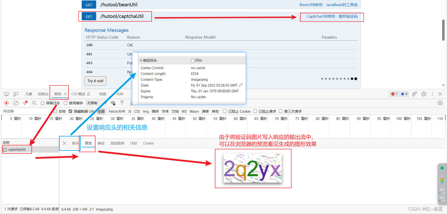Open DevTools more options menu

point(432,94)
